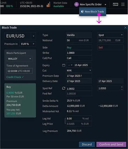Edit the Leg Vol 8.00 field
This screenshot has height=149, width=128.
pos(79,119)
